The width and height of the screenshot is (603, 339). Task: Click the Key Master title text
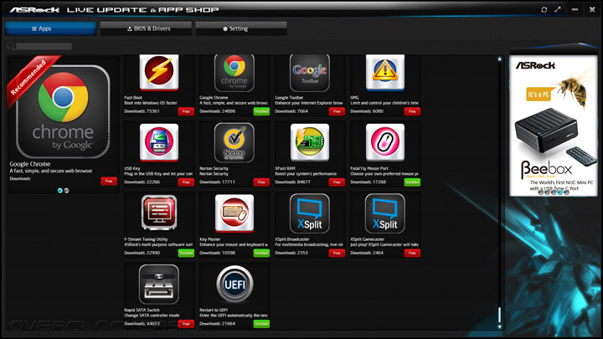209,239
